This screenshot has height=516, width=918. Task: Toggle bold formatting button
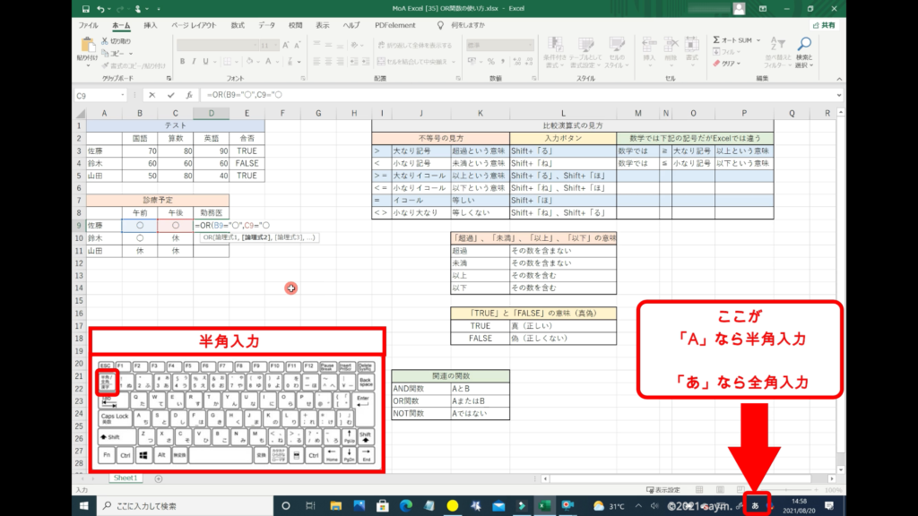182,61
